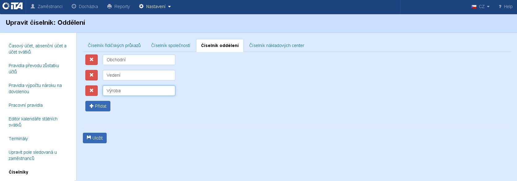Click the iTA logo in navbar

pos(13,6)
